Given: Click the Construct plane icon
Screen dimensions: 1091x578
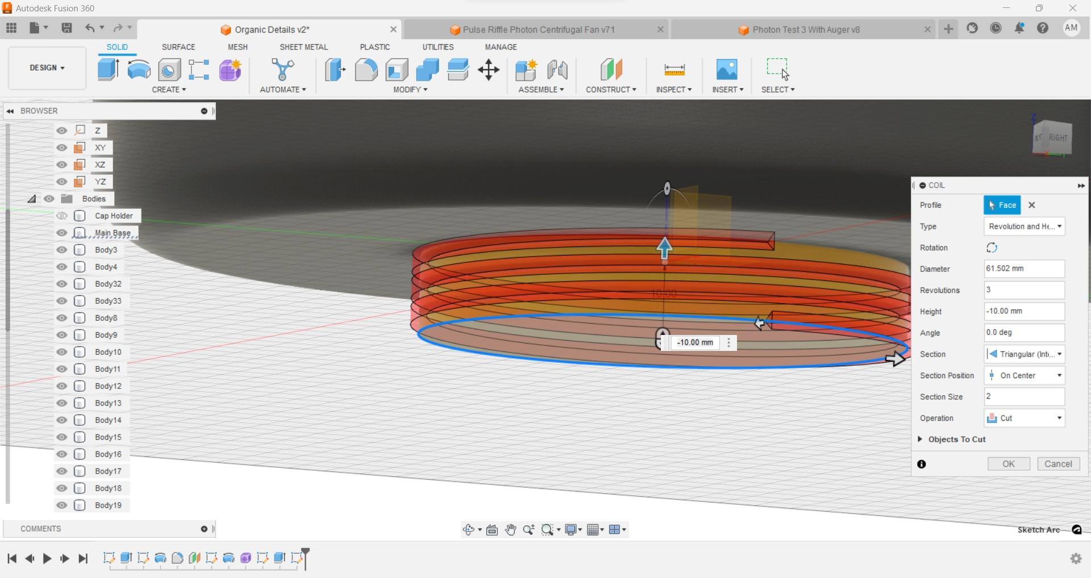Looking at the screenshot, I should point(611,70).
